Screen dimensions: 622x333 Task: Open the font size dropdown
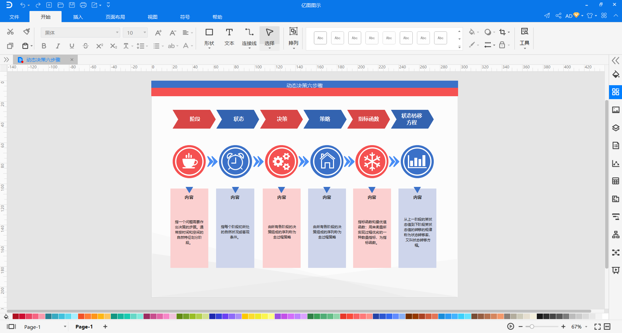pyautogui.click(x=144, y=33)
